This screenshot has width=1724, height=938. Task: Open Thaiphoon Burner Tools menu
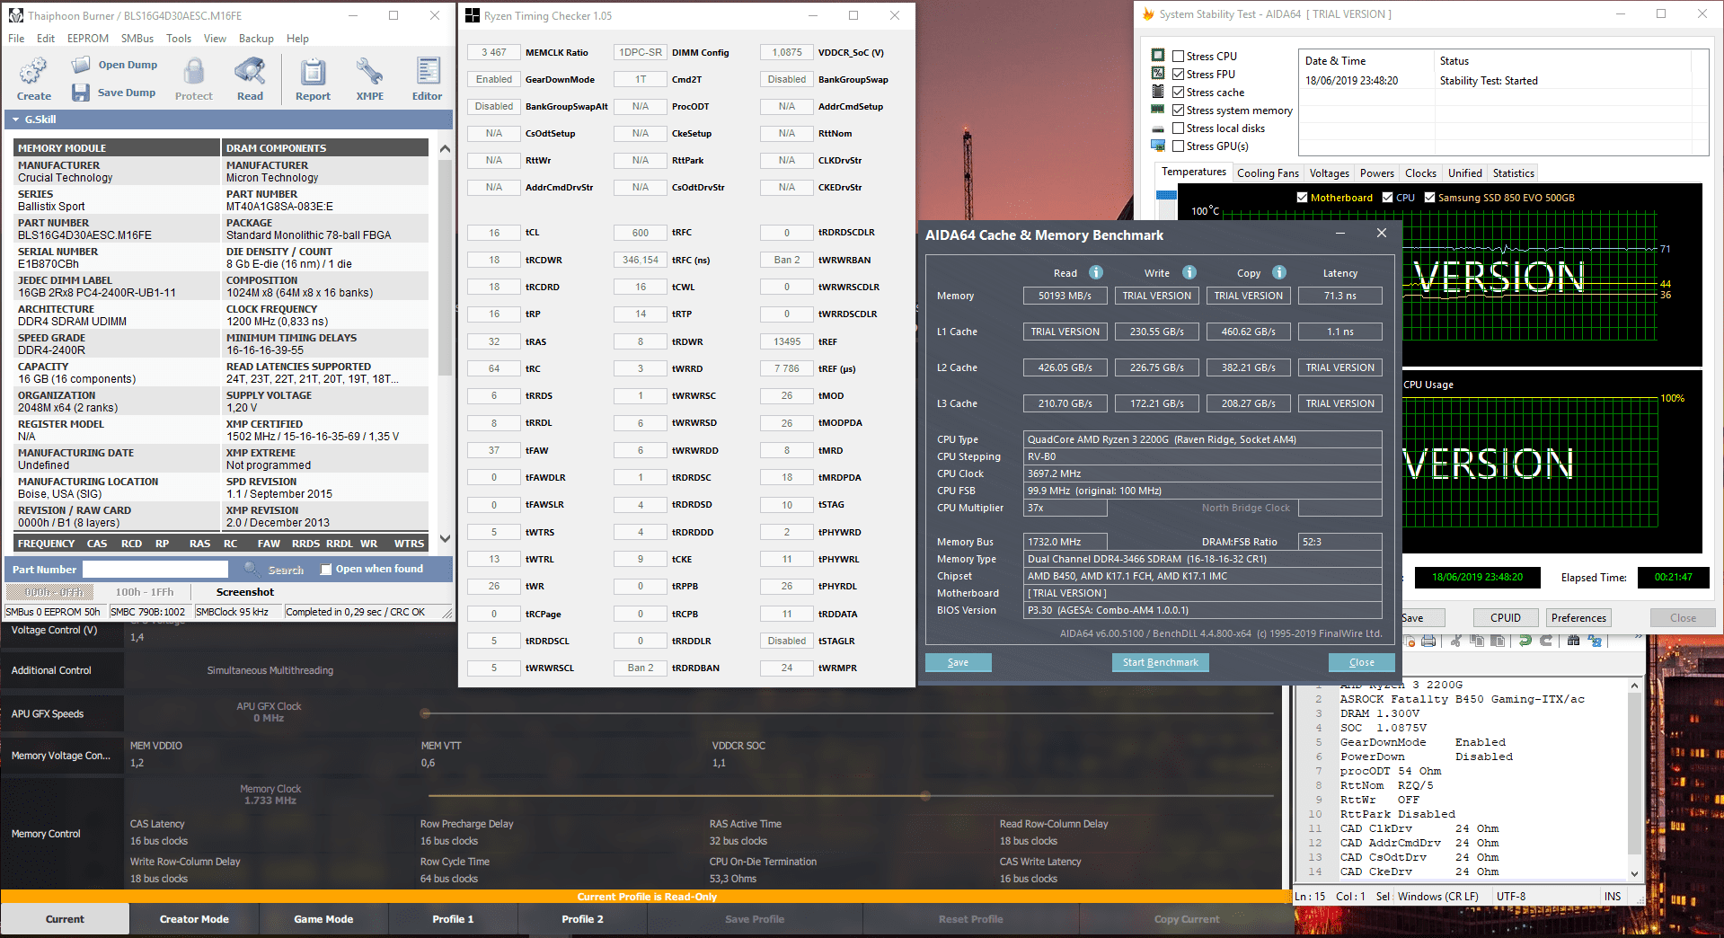click(x=179, y=39)
